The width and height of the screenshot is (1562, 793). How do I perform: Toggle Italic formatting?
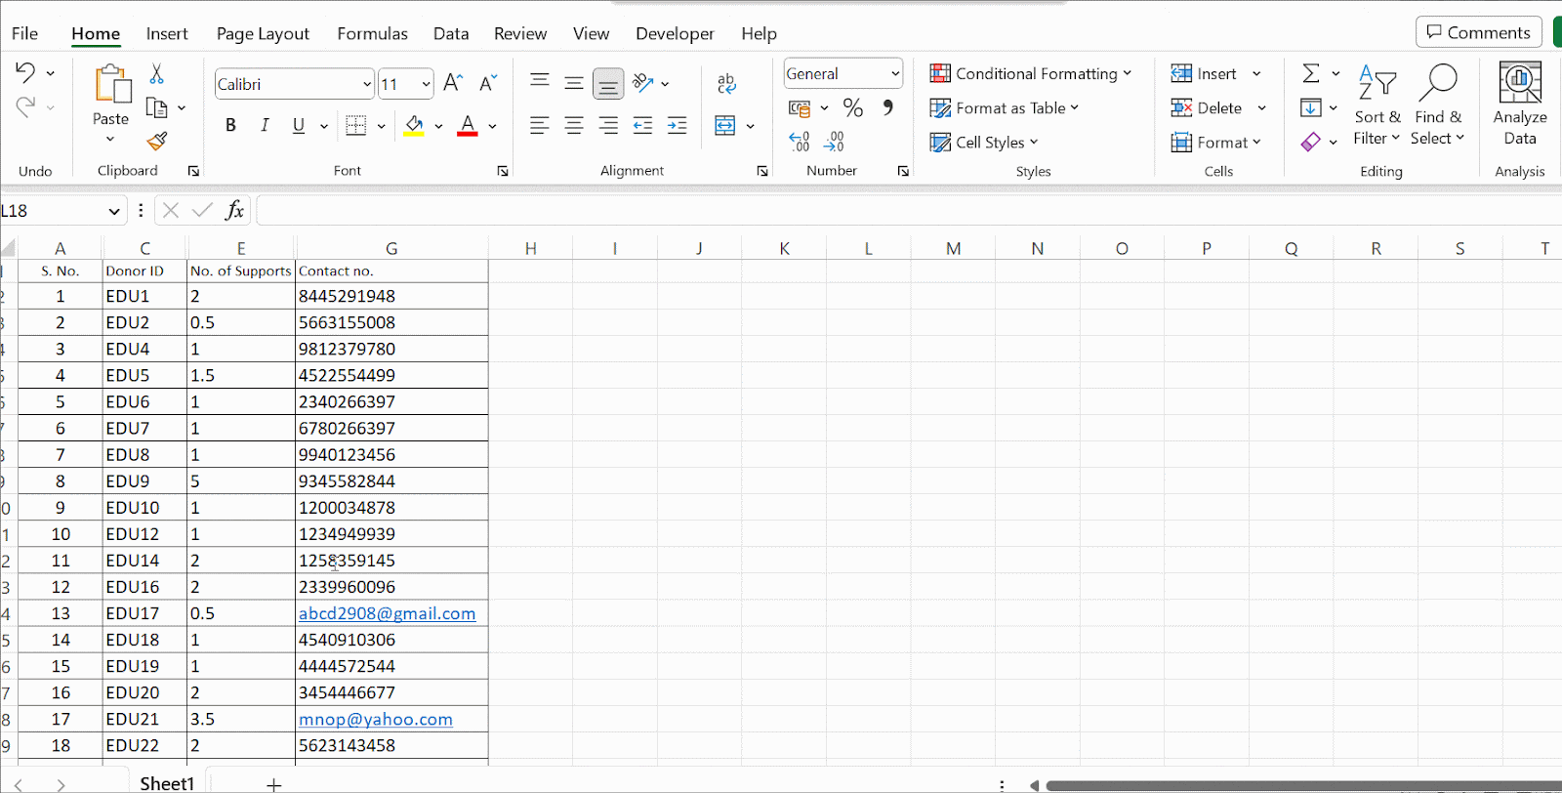tap(265, 125)
